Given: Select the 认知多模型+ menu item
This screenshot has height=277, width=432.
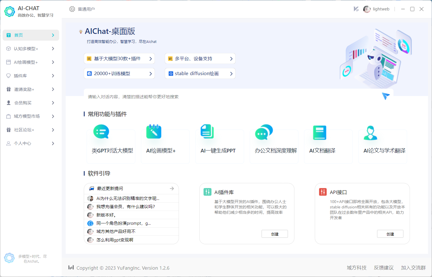Looking at the screenshot, I should [31, 49].
